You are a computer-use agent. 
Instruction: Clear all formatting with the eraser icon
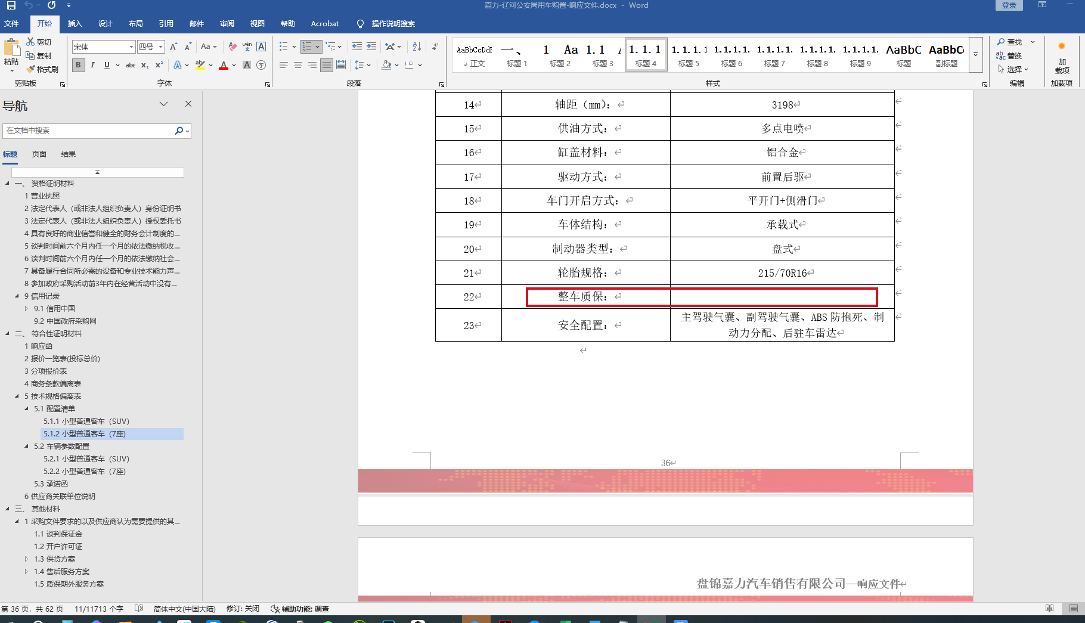(232, 47)
